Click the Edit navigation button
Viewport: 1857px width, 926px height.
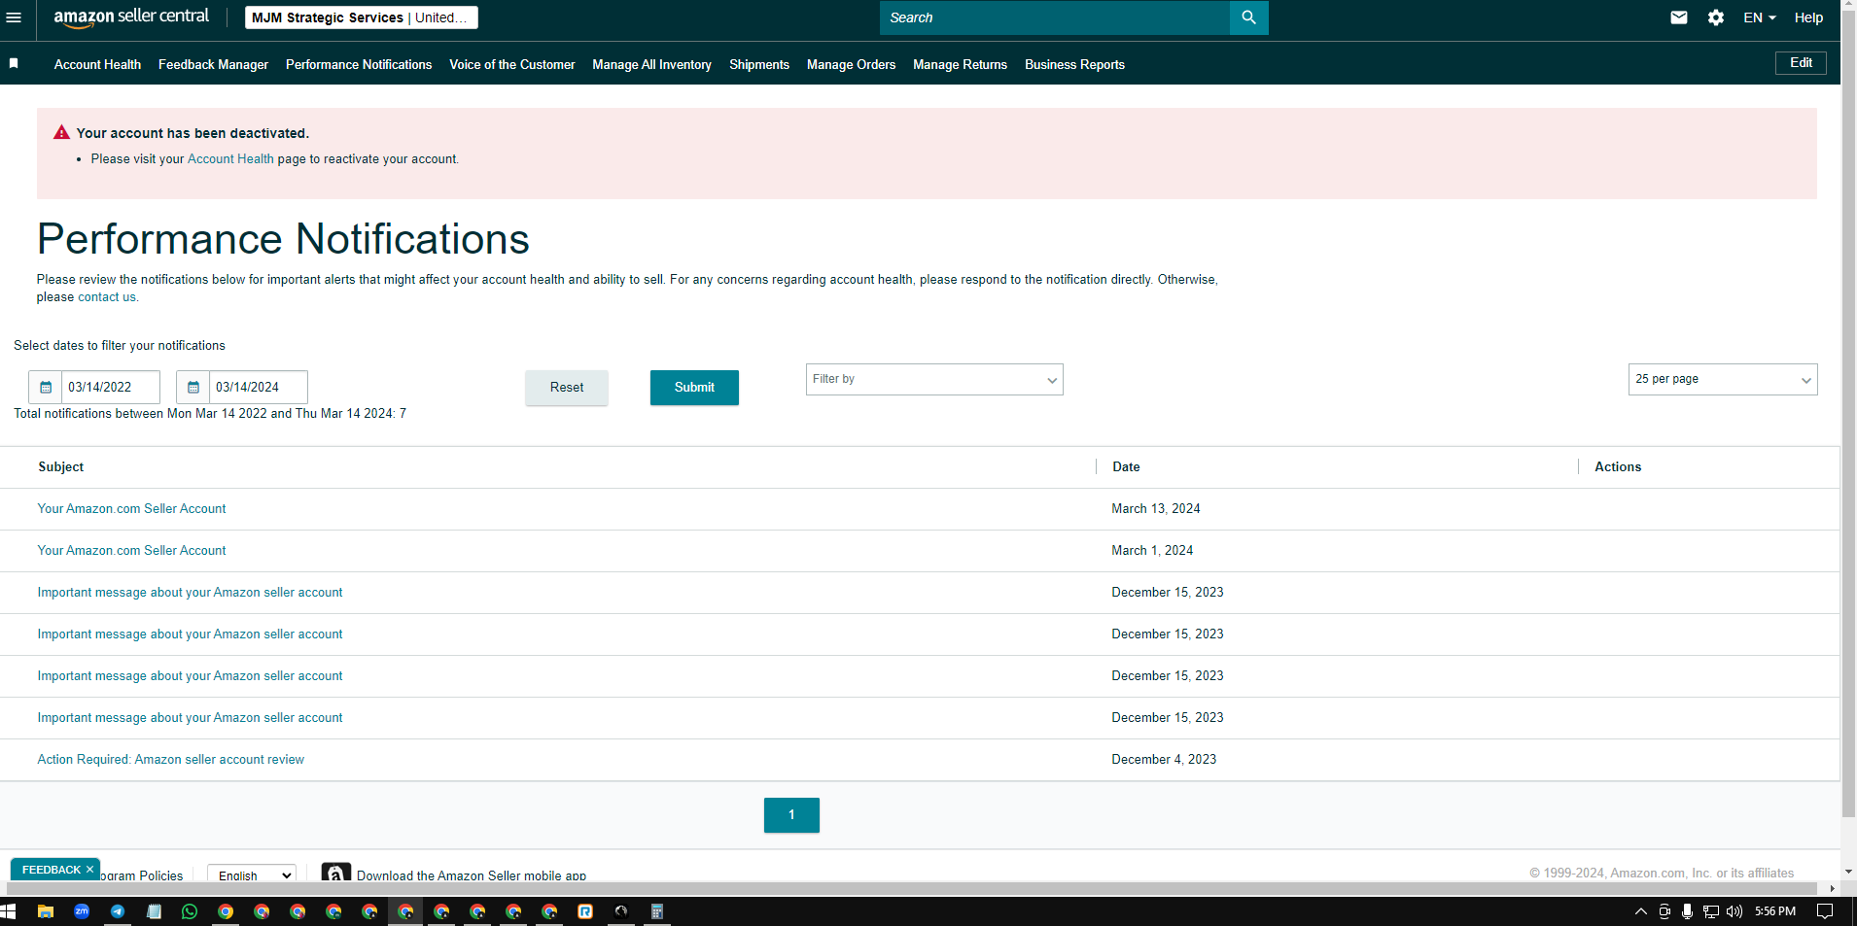[1801, 63]
